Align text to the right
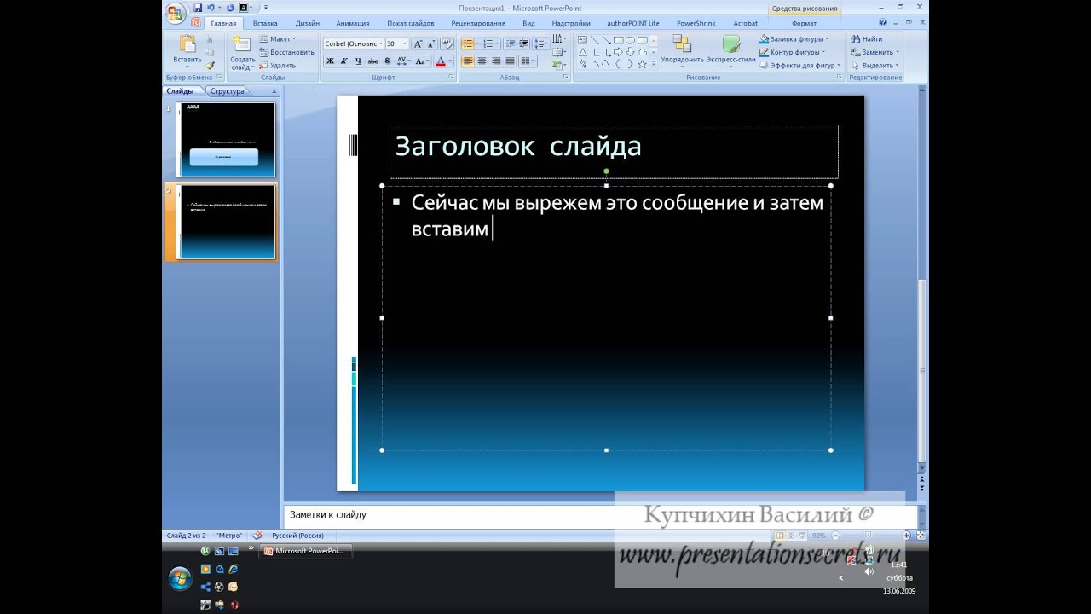Viewport: 1091px width, 614px height. 496,61
